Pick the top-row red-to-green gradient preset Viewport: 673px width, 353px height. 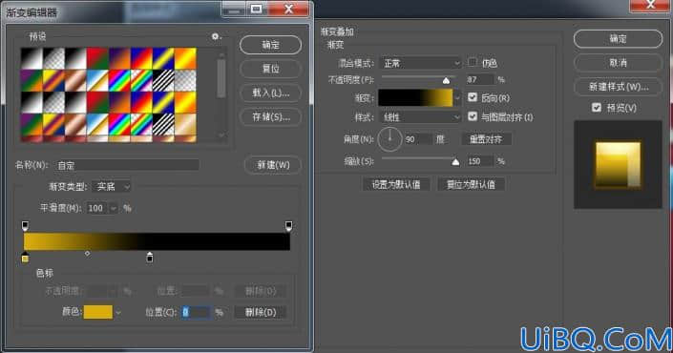(97, 58)
